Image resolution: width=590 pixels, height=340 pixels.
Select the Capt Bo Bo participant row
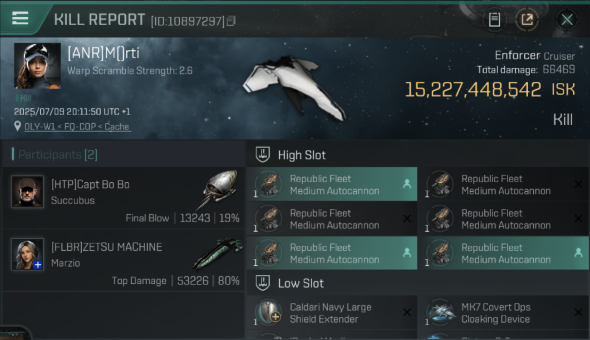tap(123, 197)
